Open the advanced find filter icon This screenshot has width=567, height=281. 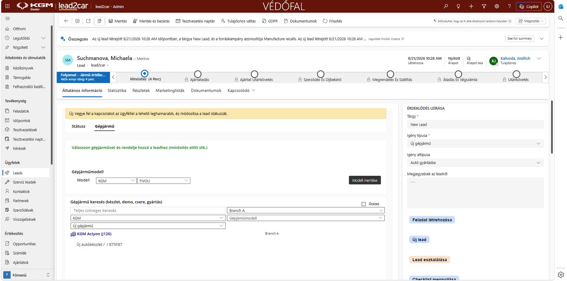click(x=484, y=6)
